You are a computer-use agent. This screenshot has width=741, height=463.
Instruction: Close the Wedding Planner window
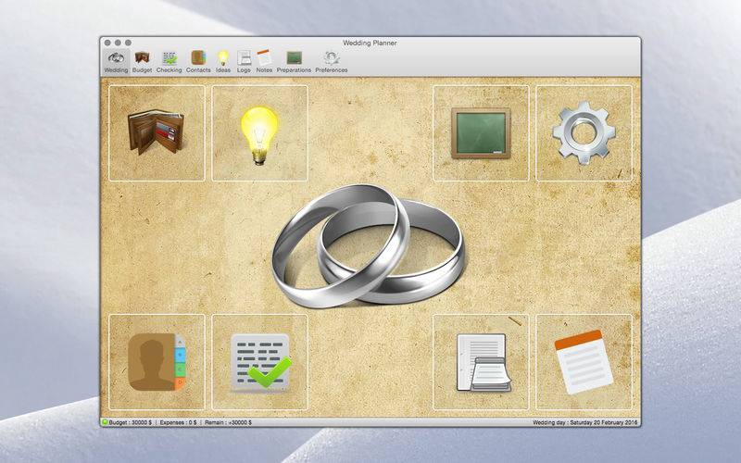[x=107, y=43]
